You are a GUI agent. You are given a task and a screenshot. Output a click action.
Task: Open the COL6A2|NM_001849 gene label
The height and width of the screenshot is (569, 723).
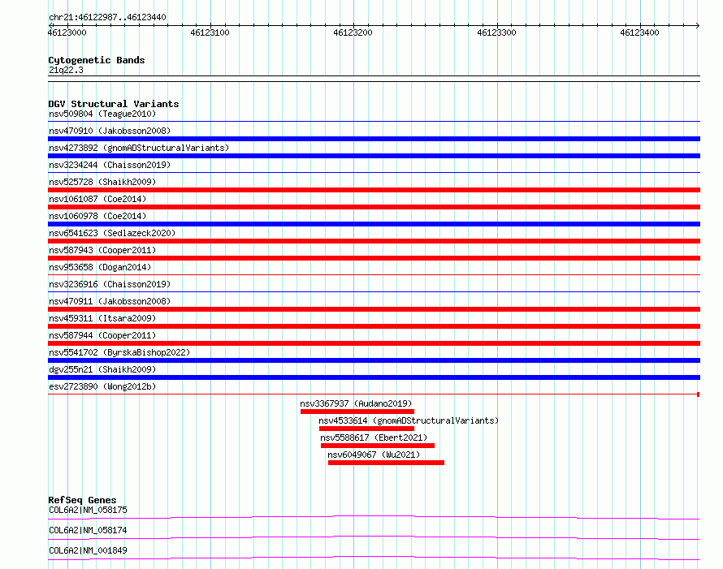[x=88, y=550]
